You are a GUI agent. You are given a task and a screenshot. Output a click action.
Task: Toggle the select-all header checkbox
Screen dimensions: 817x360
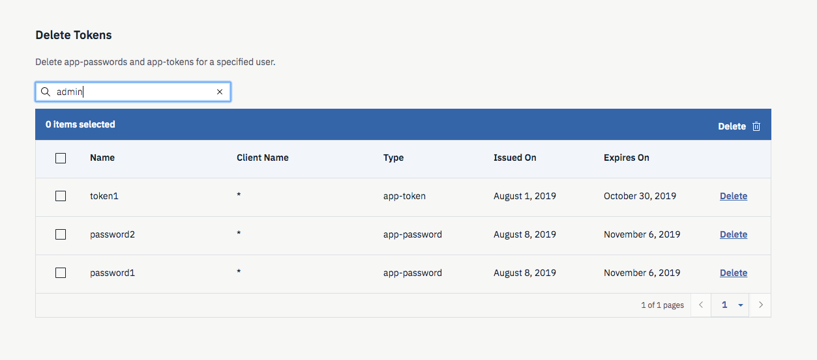[x=61, y=158]
